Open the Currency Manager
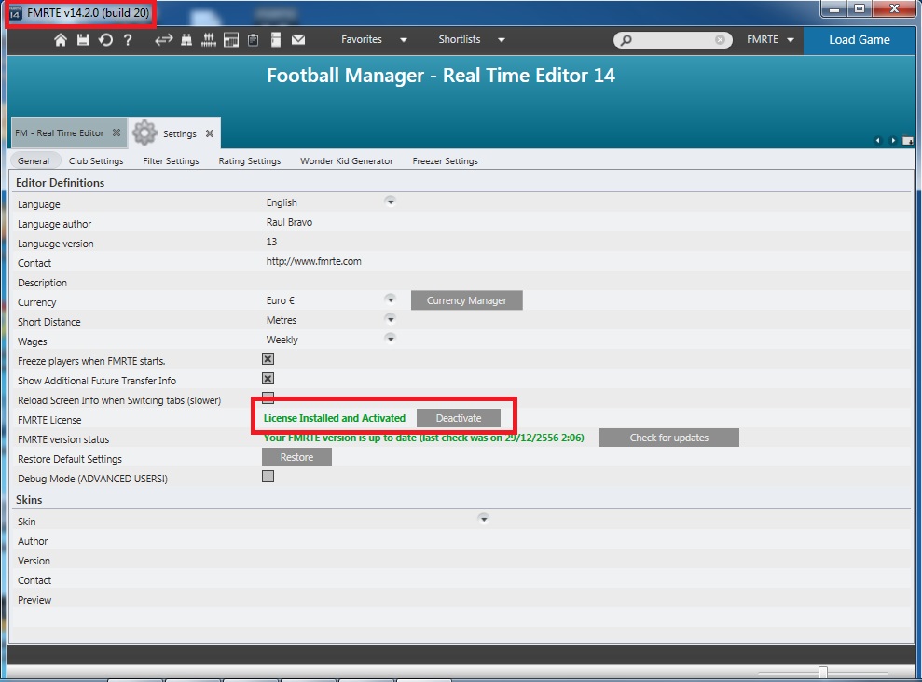The width and height of the screenshot is (922, 682). tap(466, 300)
